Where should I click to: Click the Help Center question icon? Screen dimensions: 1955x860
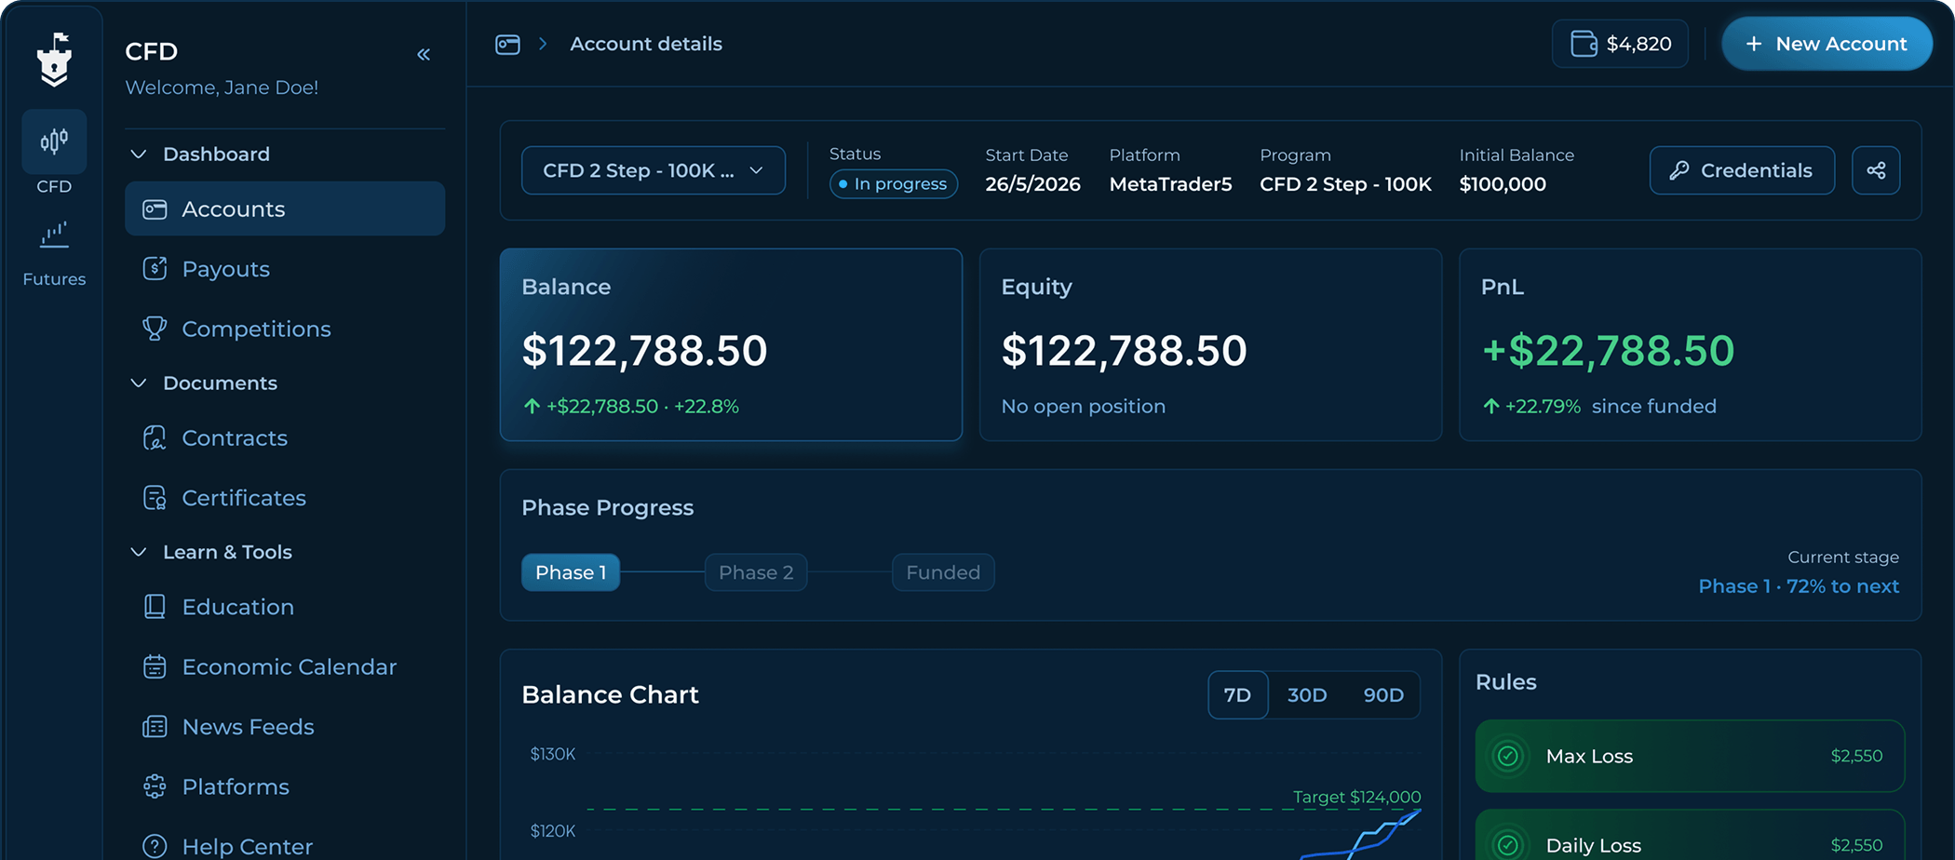click(x=155, y=846)
